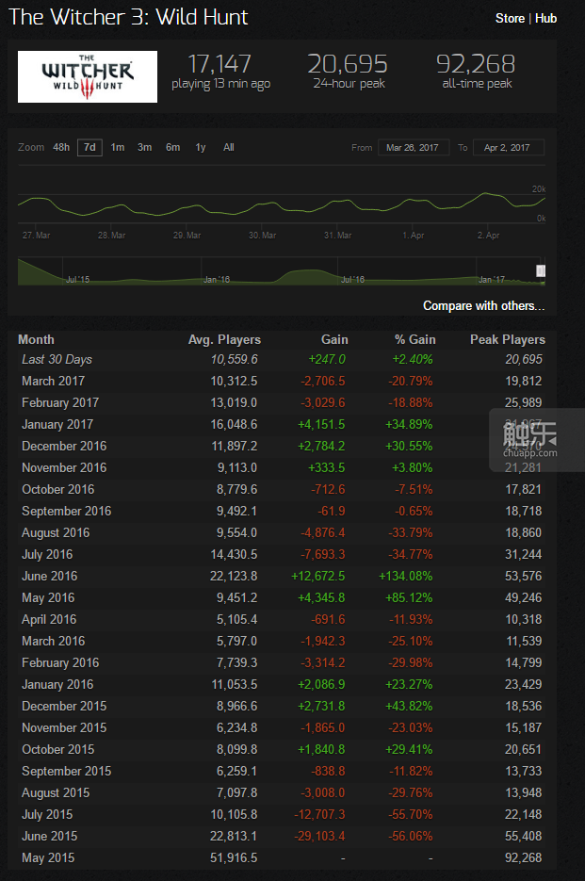This screenshot has height=881, width=585.
Task: Select the January 2017 row label
Action: tap(57, 424)
